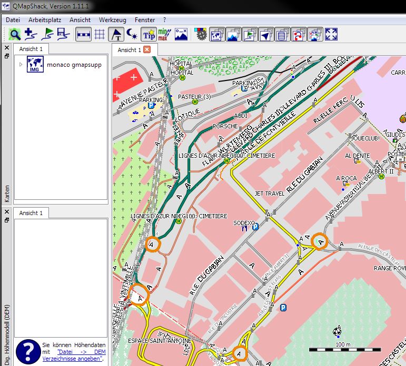The image size is (406, 366).
Task: Click the save all GIS data icon
Action: 63,34
